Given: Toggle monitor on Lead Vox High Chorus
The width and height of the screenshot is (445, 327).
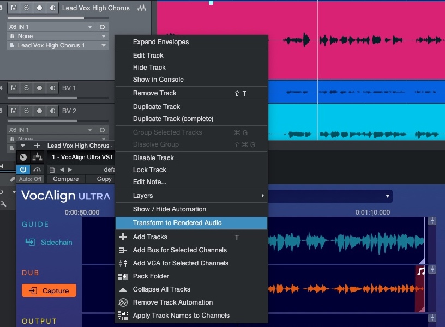Looking at the screenshot, I should (x=52, y=8).
